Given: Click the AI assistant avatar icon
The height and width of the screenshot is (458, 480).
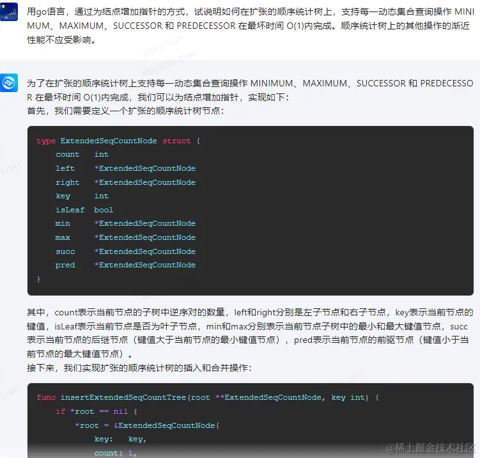Looking at the screenshot, I should (8, 83).
